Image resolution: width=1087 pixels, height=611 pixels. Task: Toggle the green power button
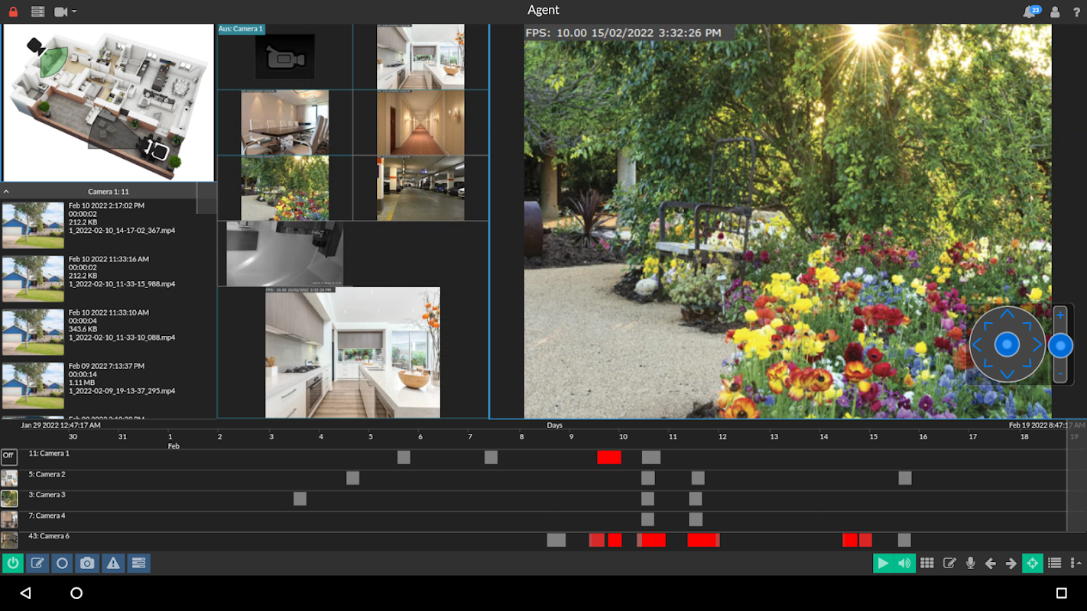(13, 564)
